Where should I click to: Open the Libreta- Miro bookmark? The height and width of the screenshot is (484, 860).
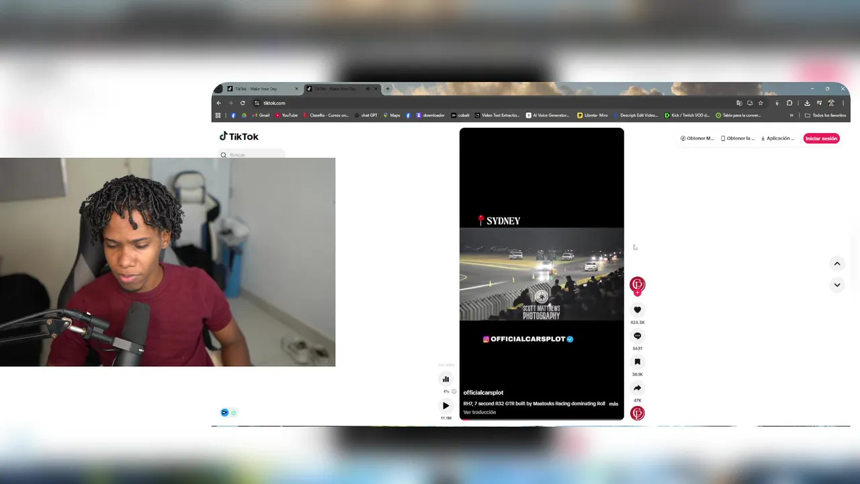[x=593, y=115]
